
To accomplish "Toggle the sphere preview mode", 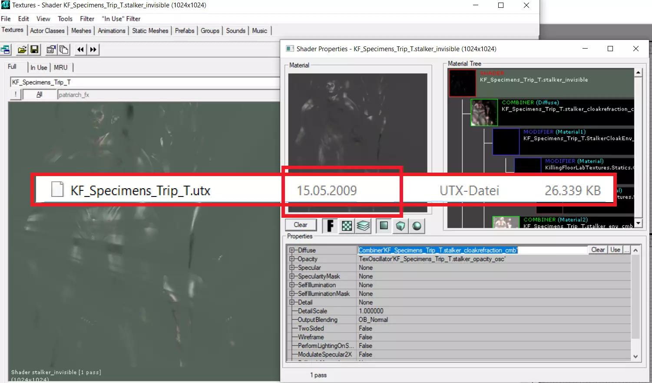I will (x=417, y=226).
